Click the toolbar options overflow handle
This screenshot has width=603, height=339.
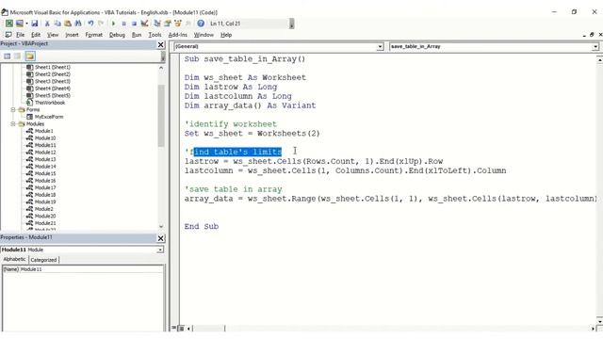point(292,24)
